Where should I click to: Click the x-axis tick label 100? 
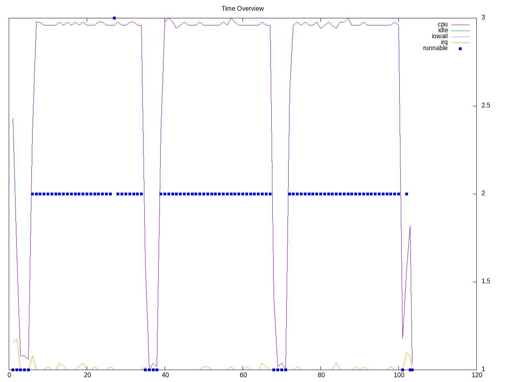[399, 375]
